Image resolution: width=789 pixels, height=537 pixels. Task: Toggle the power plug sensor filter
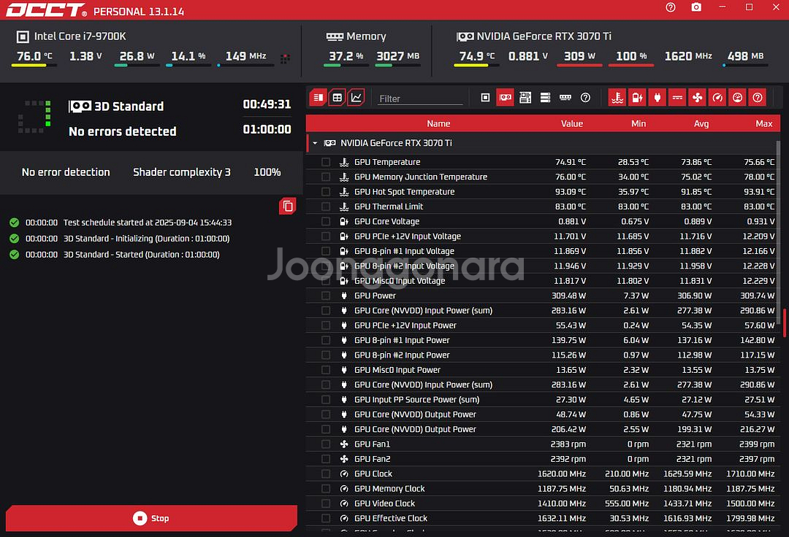coord(657,98)
